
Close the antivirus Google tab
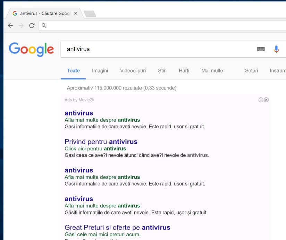(76, 13)
